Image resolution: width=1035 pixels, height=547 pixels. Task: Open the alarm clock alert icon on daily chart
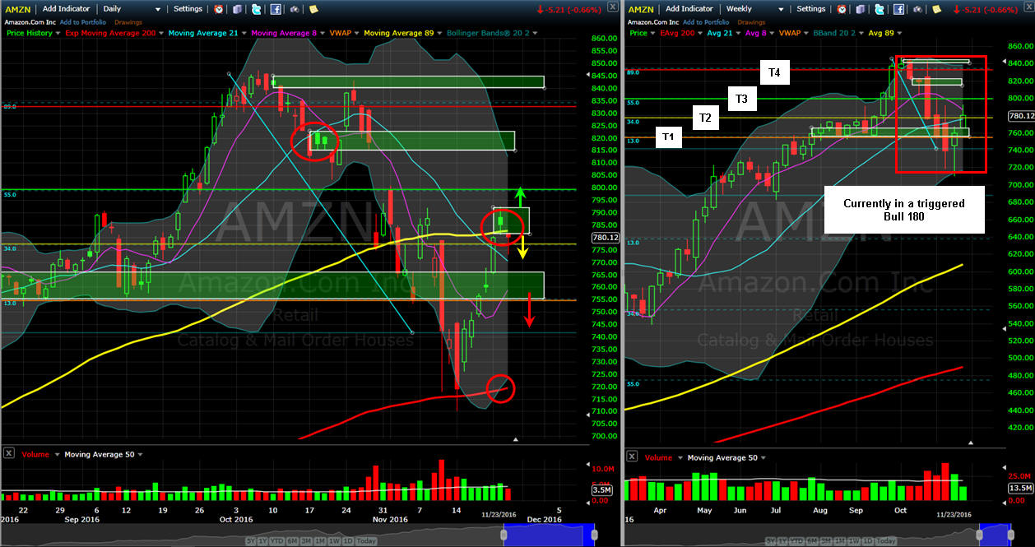coord(219,9)
